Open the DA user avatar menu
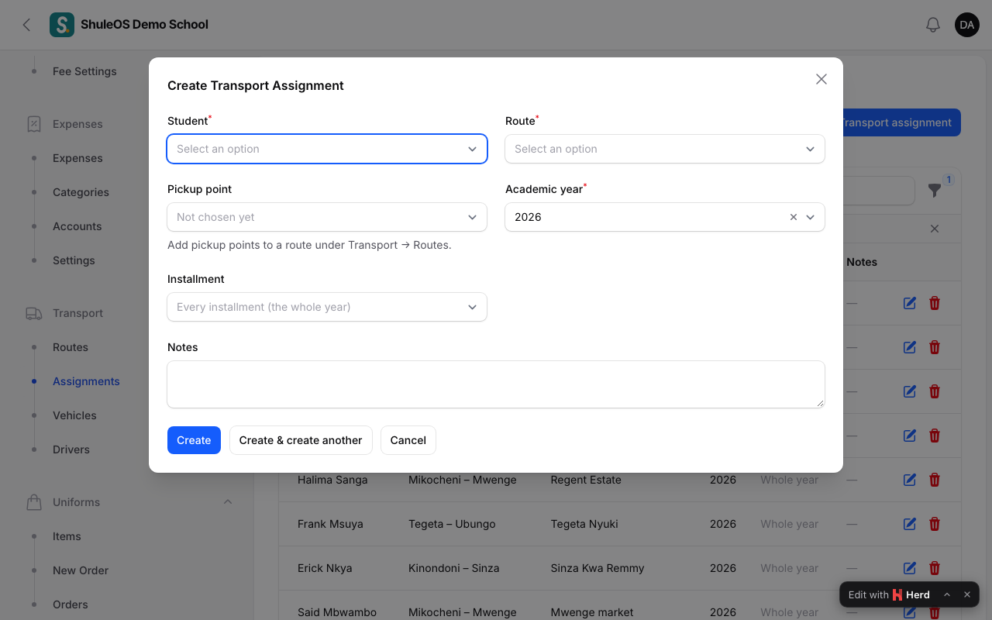 tap(967, 25)
